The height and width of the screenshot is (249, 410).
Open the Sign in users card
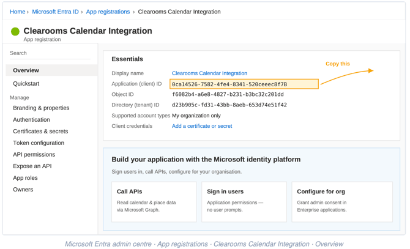click(x=244, y=202)
